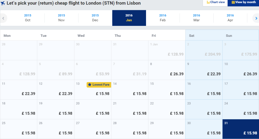The width and height of the screenshot is (259, 139).
Task: Select the 2015 Dec month tab
Action: click(95, 18)
